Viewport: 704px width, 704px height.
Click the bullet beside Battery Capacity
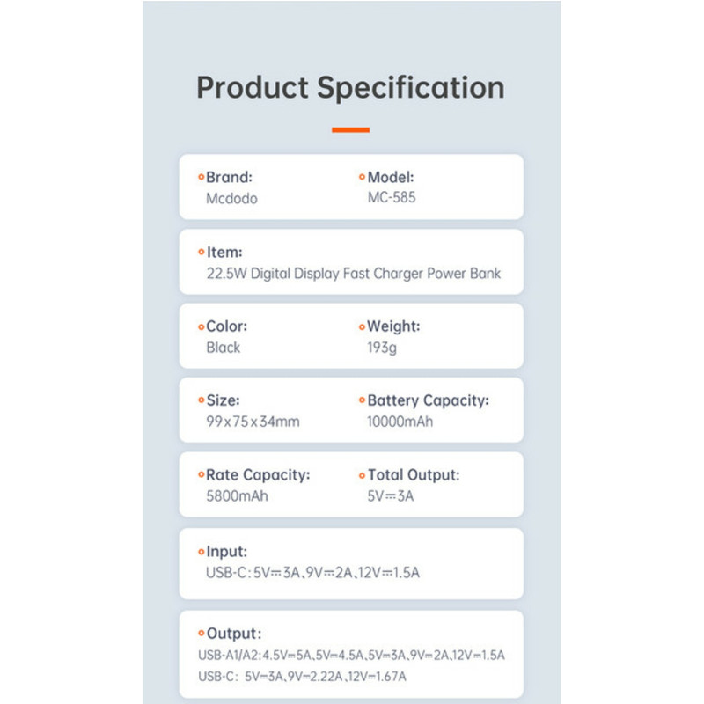click(361, 400)
